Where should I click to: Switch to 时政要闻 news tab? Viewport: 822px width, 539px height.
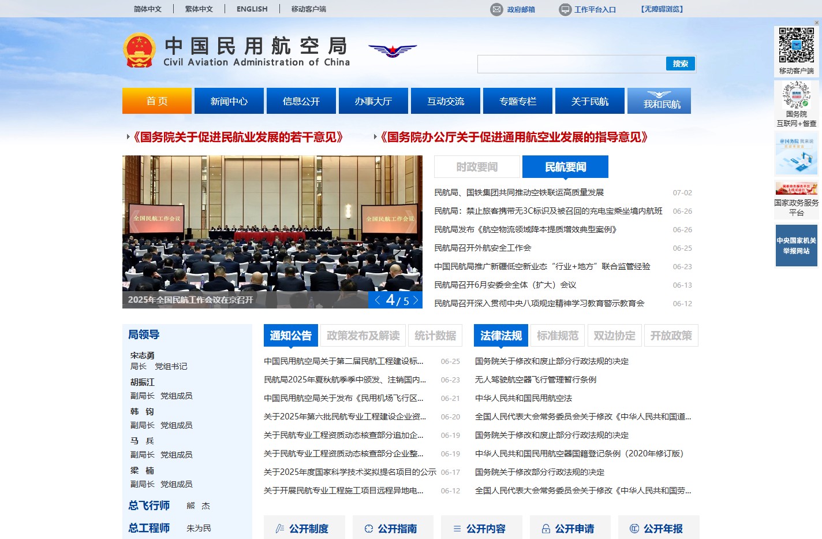pos(477,167)
